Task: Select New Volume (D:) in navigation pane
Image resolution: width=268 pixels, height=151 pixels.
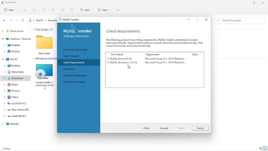Action: pos(20,109)
